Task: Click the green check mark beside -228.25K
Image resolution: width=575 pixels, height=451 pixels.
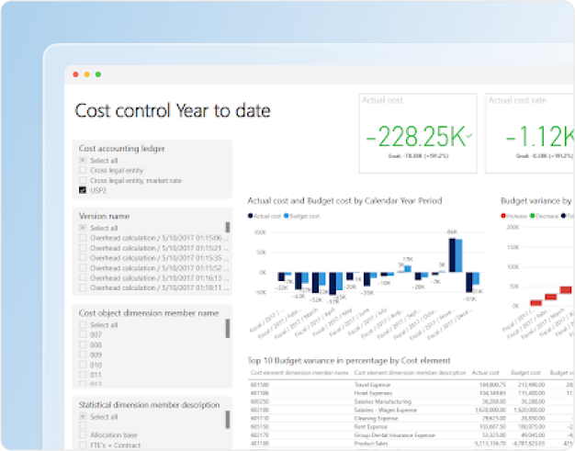Action: click(x=469, y=135)
